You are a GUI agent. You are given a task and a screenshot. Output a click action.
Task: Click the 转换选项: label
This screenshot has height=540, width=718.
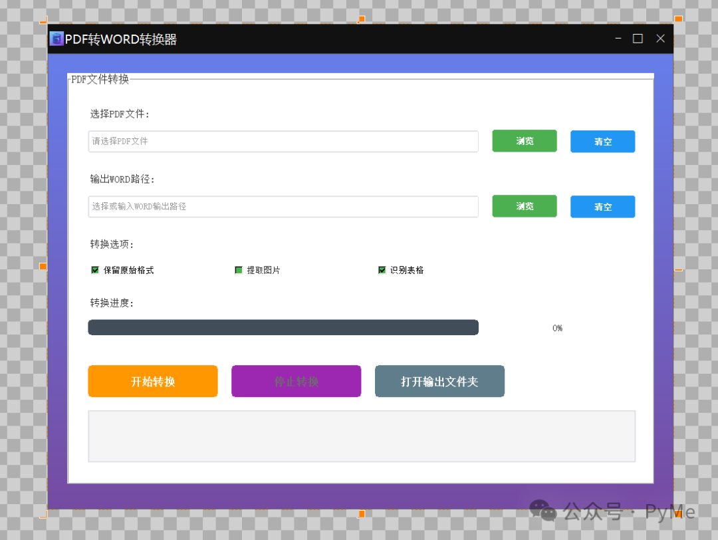(x=112, y=244)
